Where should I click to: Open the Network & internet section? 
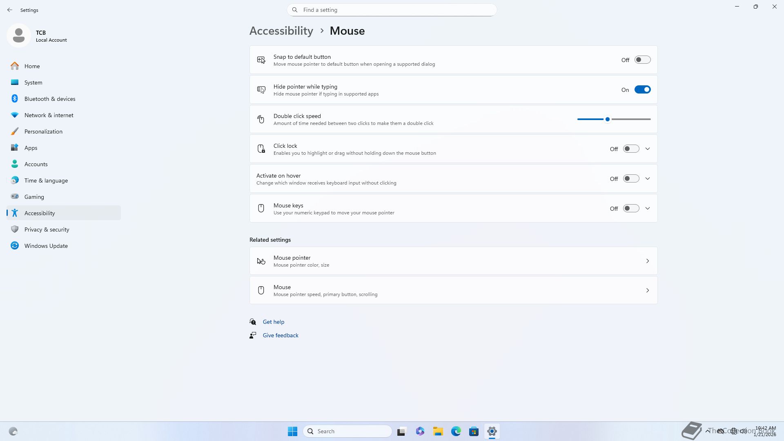[x=49, y=115]
